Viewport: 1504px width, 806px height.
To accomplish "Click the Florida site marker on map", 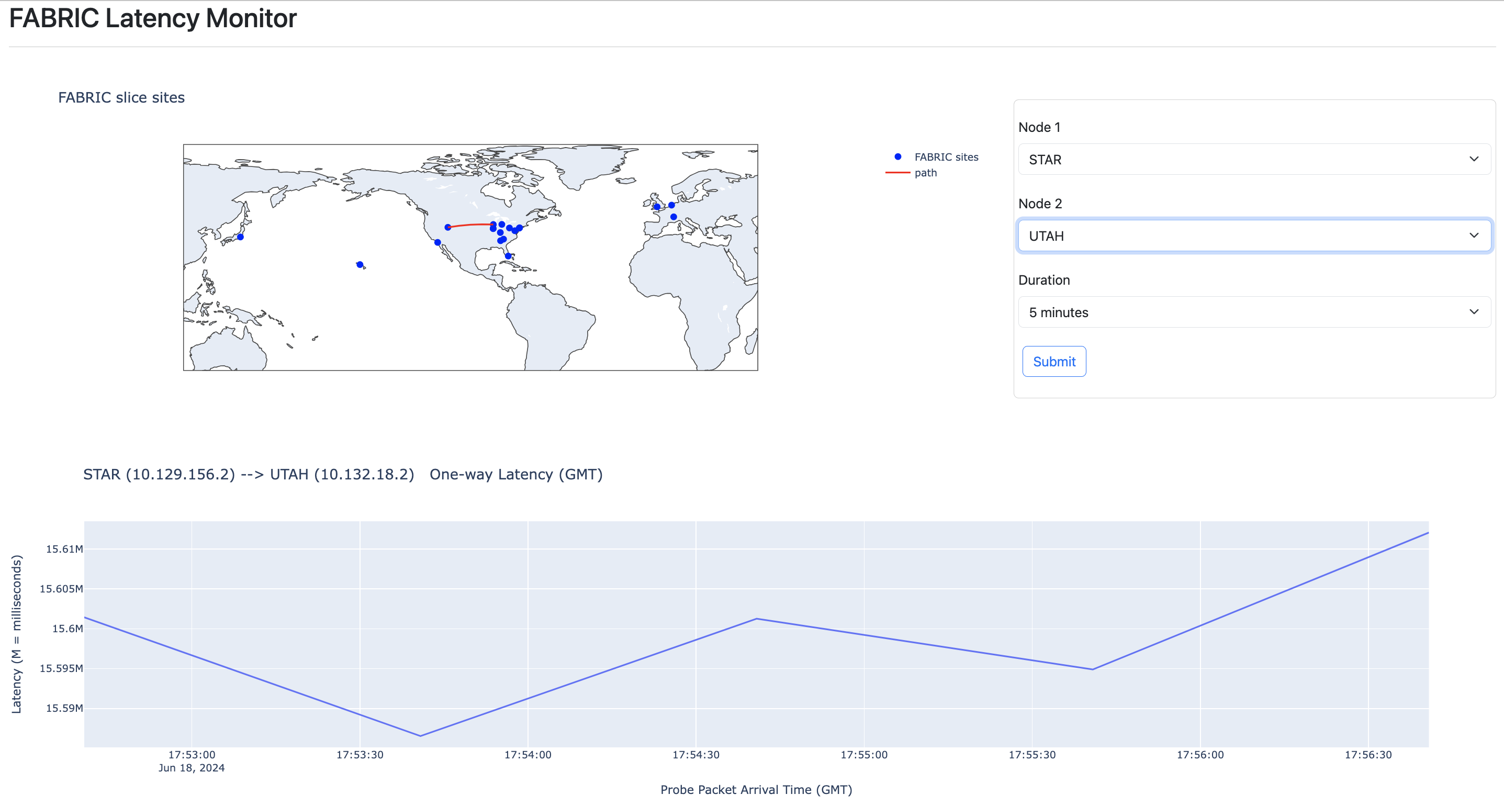I will tap(508, 256).
